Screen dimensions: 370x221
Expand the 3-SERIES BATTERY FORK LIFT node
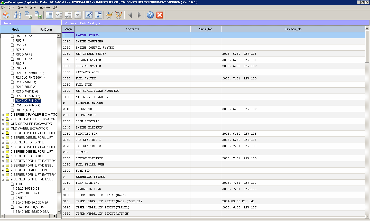pos(3,133)
